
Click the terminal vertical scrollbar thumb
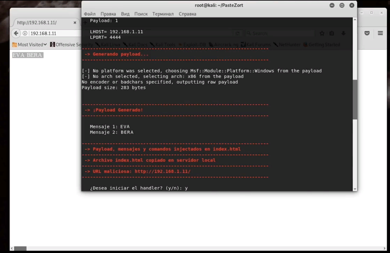(355, 99)
